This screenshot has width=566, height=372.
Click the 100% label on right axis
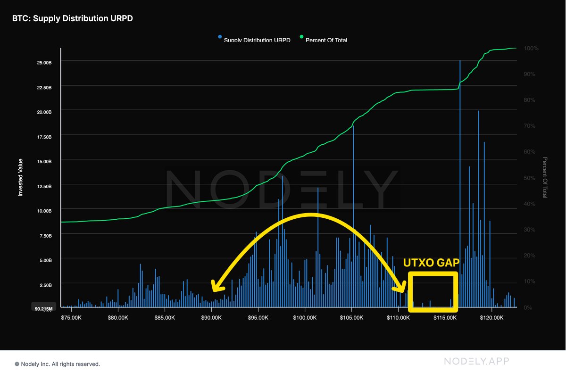[x=532, y=49]
